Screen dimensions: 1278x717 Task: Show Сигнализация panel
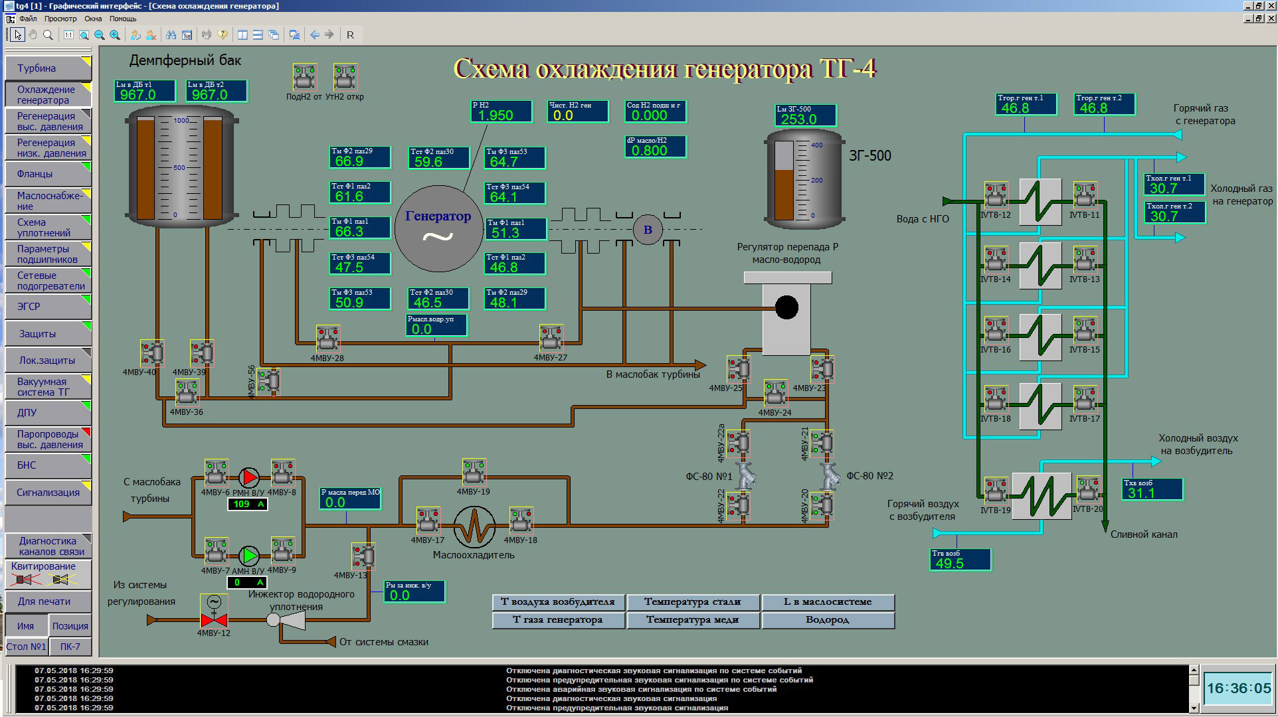click(x=48, y=492)
